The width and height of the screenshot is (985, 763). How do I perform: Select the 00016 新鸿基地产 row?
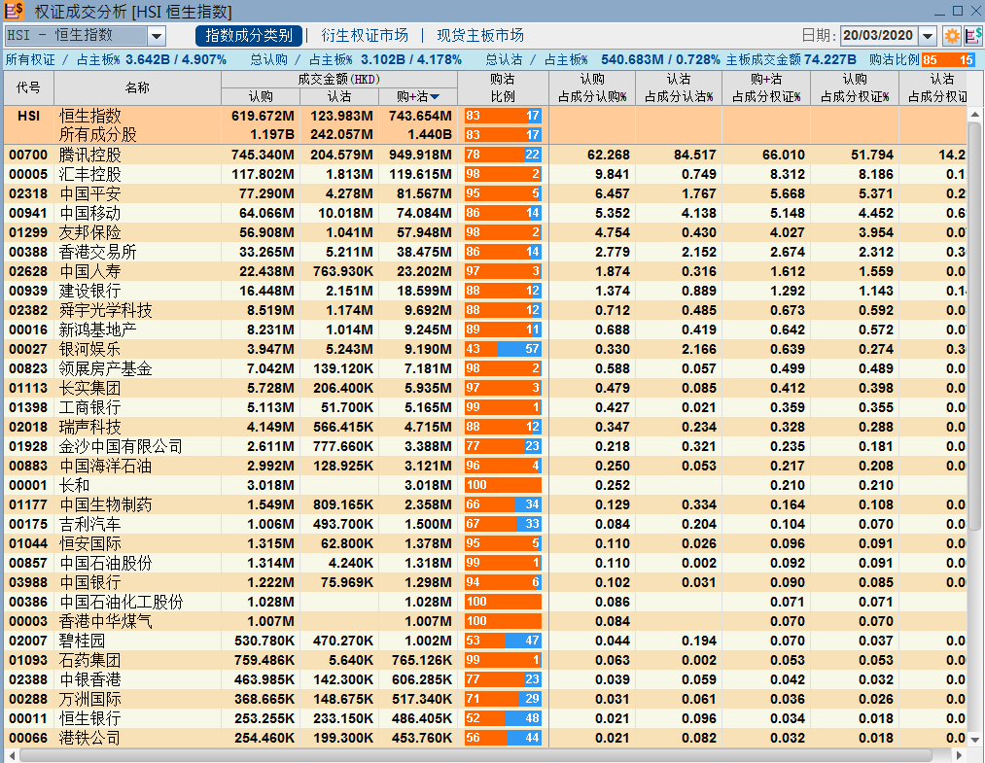pyautogui.click(x=485, y=329)
